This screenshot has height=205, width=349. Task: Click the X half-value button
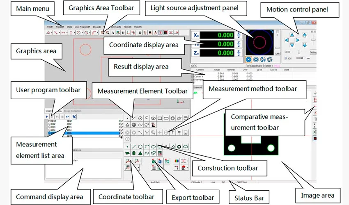pyautogui.click(x=239, y=35)
